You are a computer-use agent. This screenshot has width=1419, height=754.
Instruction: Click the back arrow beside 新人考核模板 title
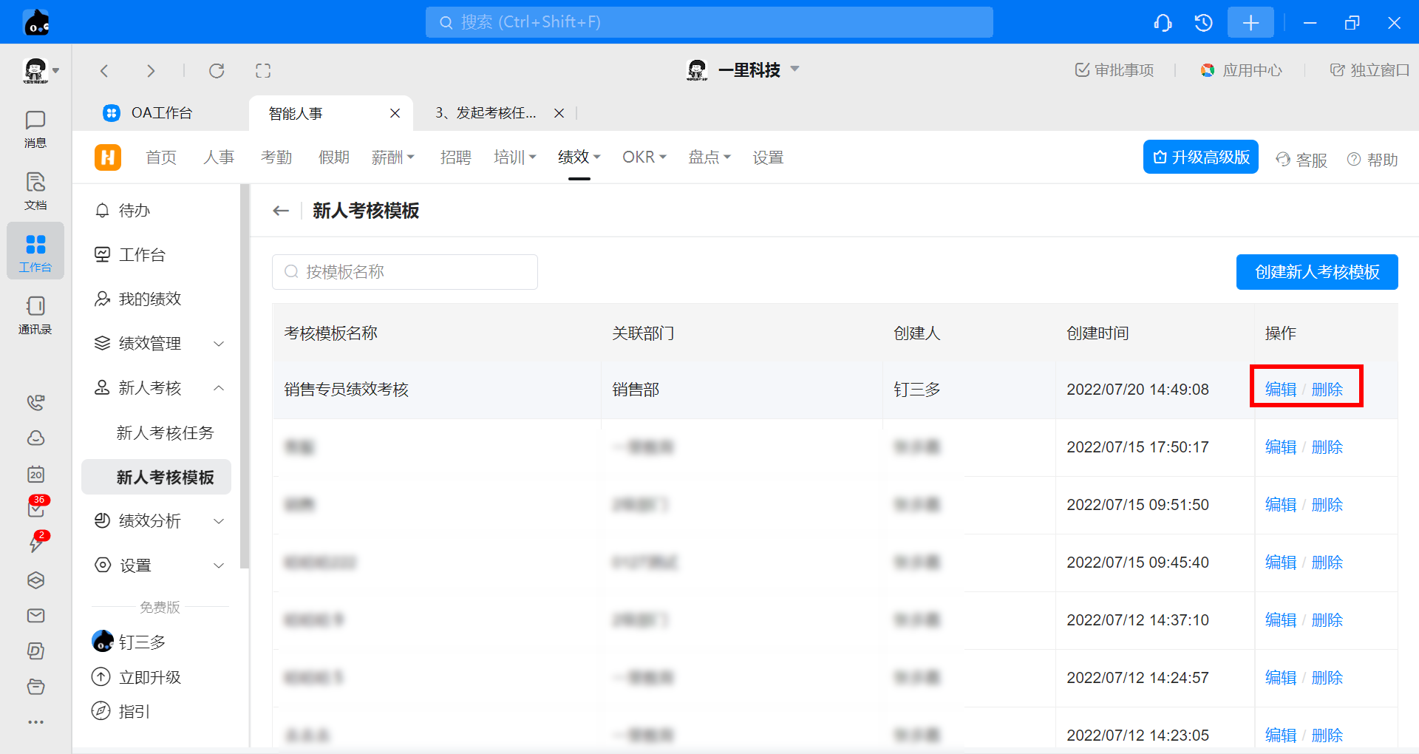pos(281,211)
